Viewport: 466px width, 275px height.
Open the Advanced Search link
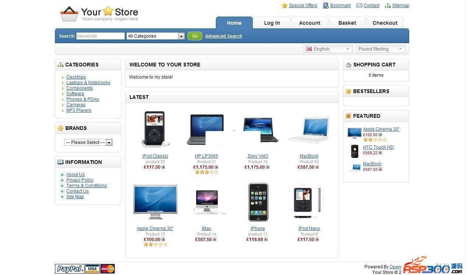(224, 36)
